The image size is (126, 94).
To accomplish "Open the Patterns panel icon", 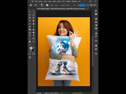I will (96, 28).
